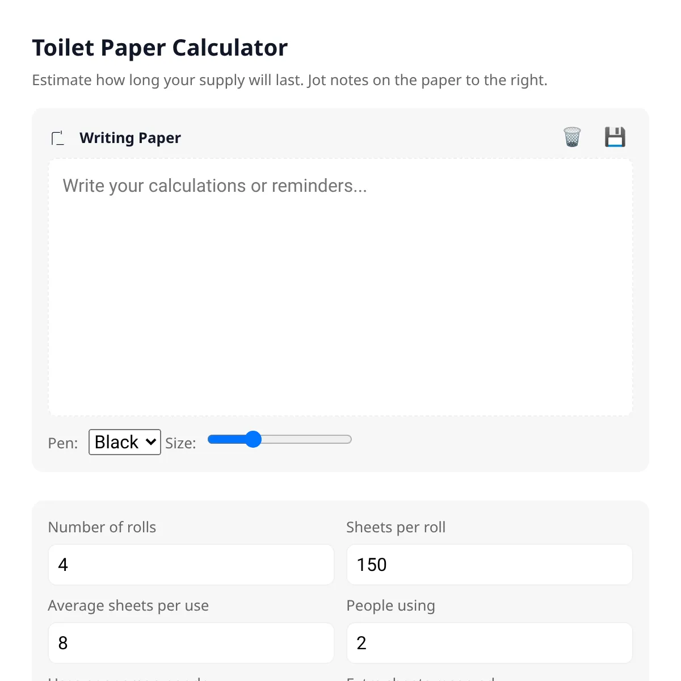Focus the Number of rolls input field
Image resolution: width=681 pixels, height=681 pixels.
(x=191, y=565)
